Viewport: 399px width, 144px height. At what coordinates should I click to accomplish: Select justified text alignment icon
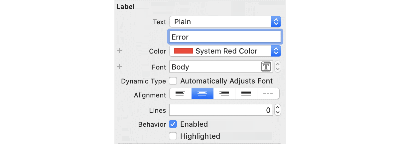pyautogui.click(x=246, y=93)
